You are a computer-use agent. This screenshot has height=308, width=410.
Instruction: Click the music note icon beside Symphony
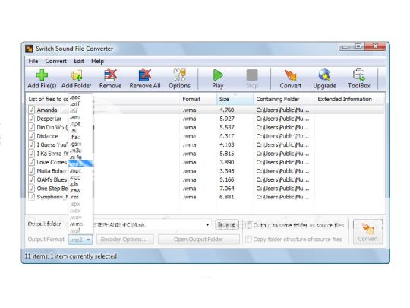[32, 197]
